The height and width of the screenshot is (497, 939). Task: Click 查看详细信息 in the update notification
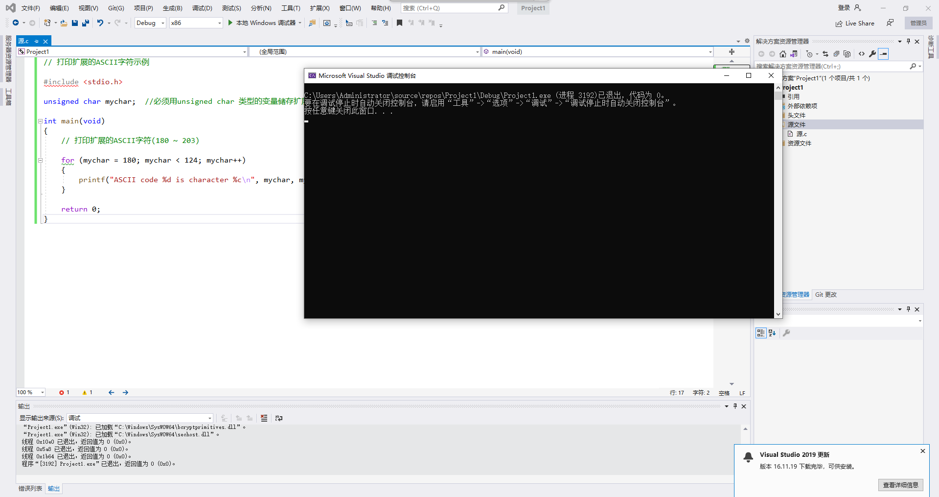pyautogui.click(x=900, y=485)
